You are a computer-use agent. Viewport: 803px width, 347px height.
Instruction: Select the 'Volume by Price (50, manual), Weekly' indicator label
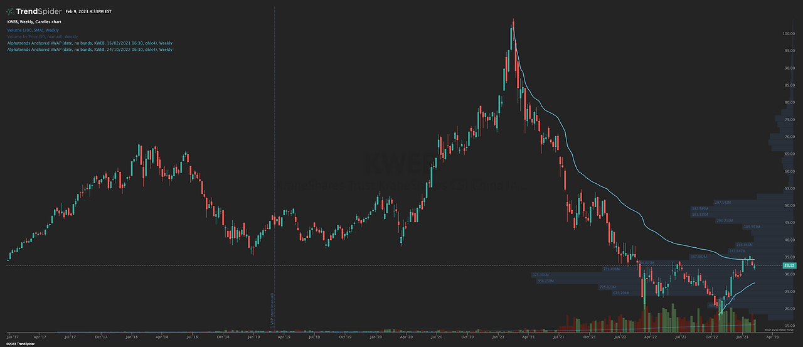point(43,36)
